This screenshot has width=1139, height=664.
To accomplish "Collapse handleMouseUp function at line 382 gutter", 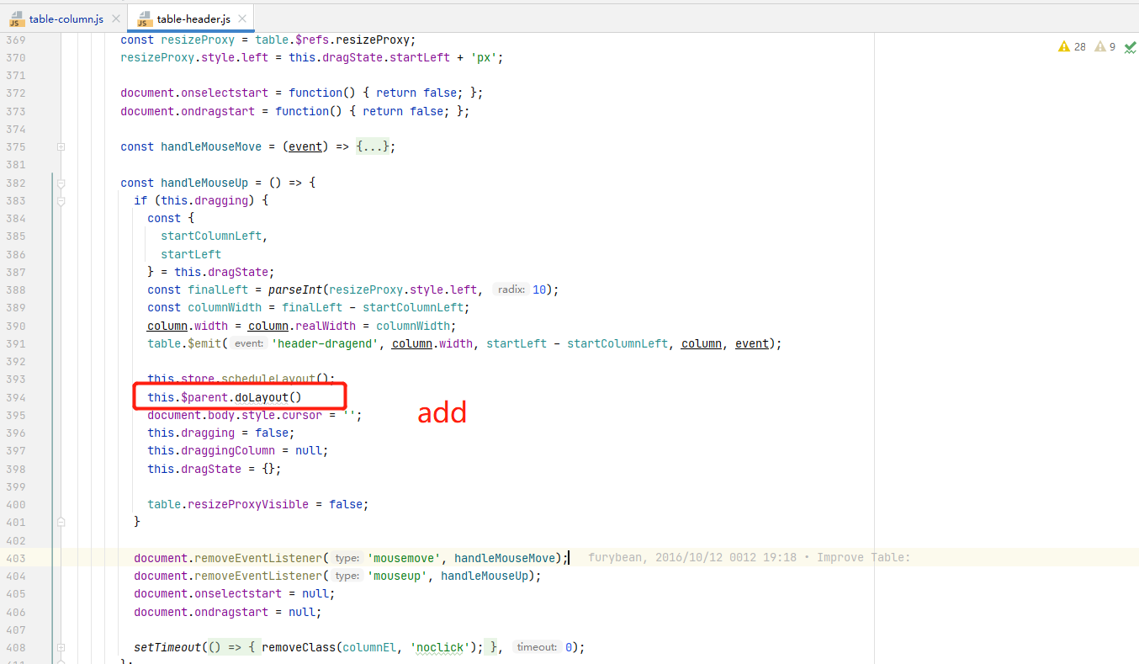I will pos(61,183).
